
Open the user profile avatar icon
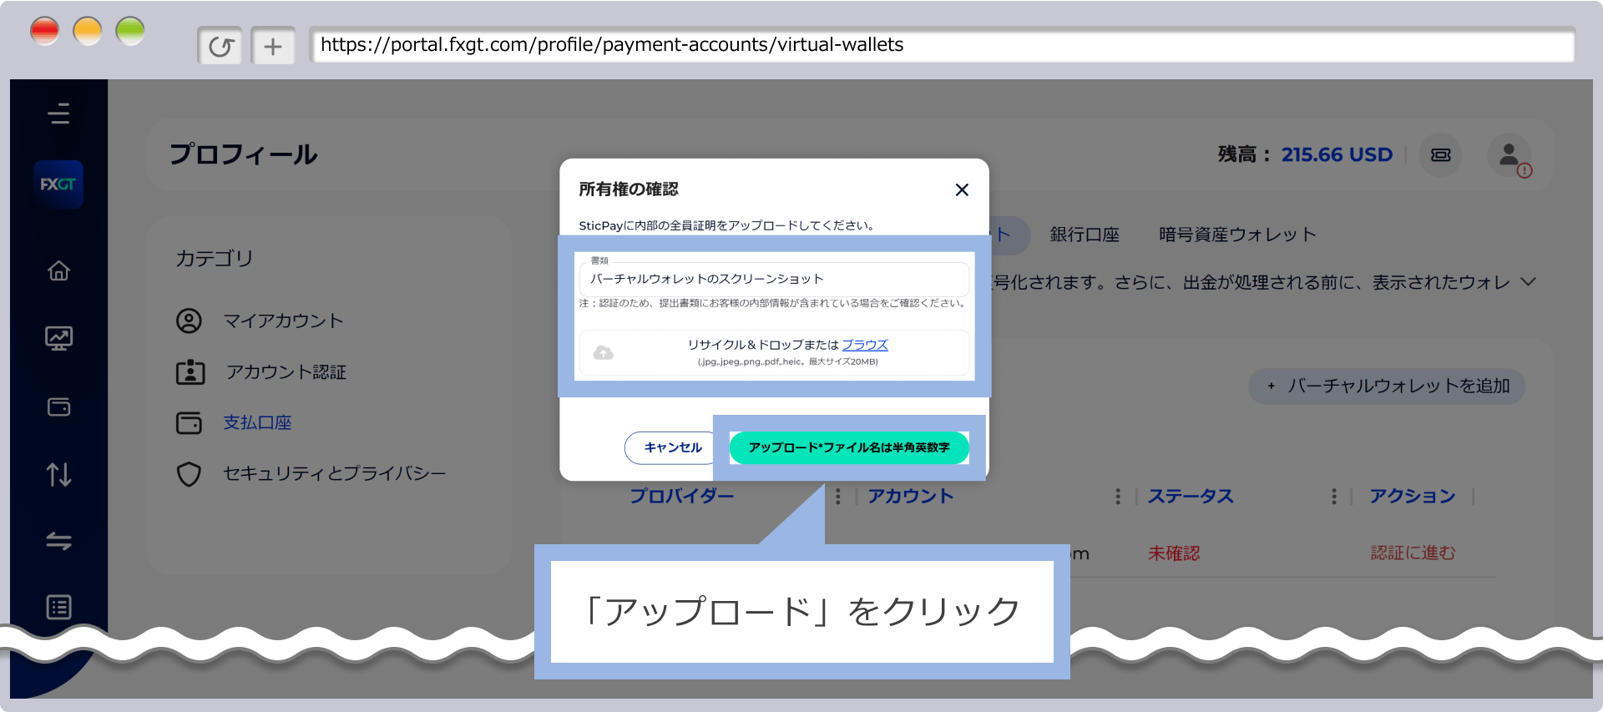(x=1509, y=155)
